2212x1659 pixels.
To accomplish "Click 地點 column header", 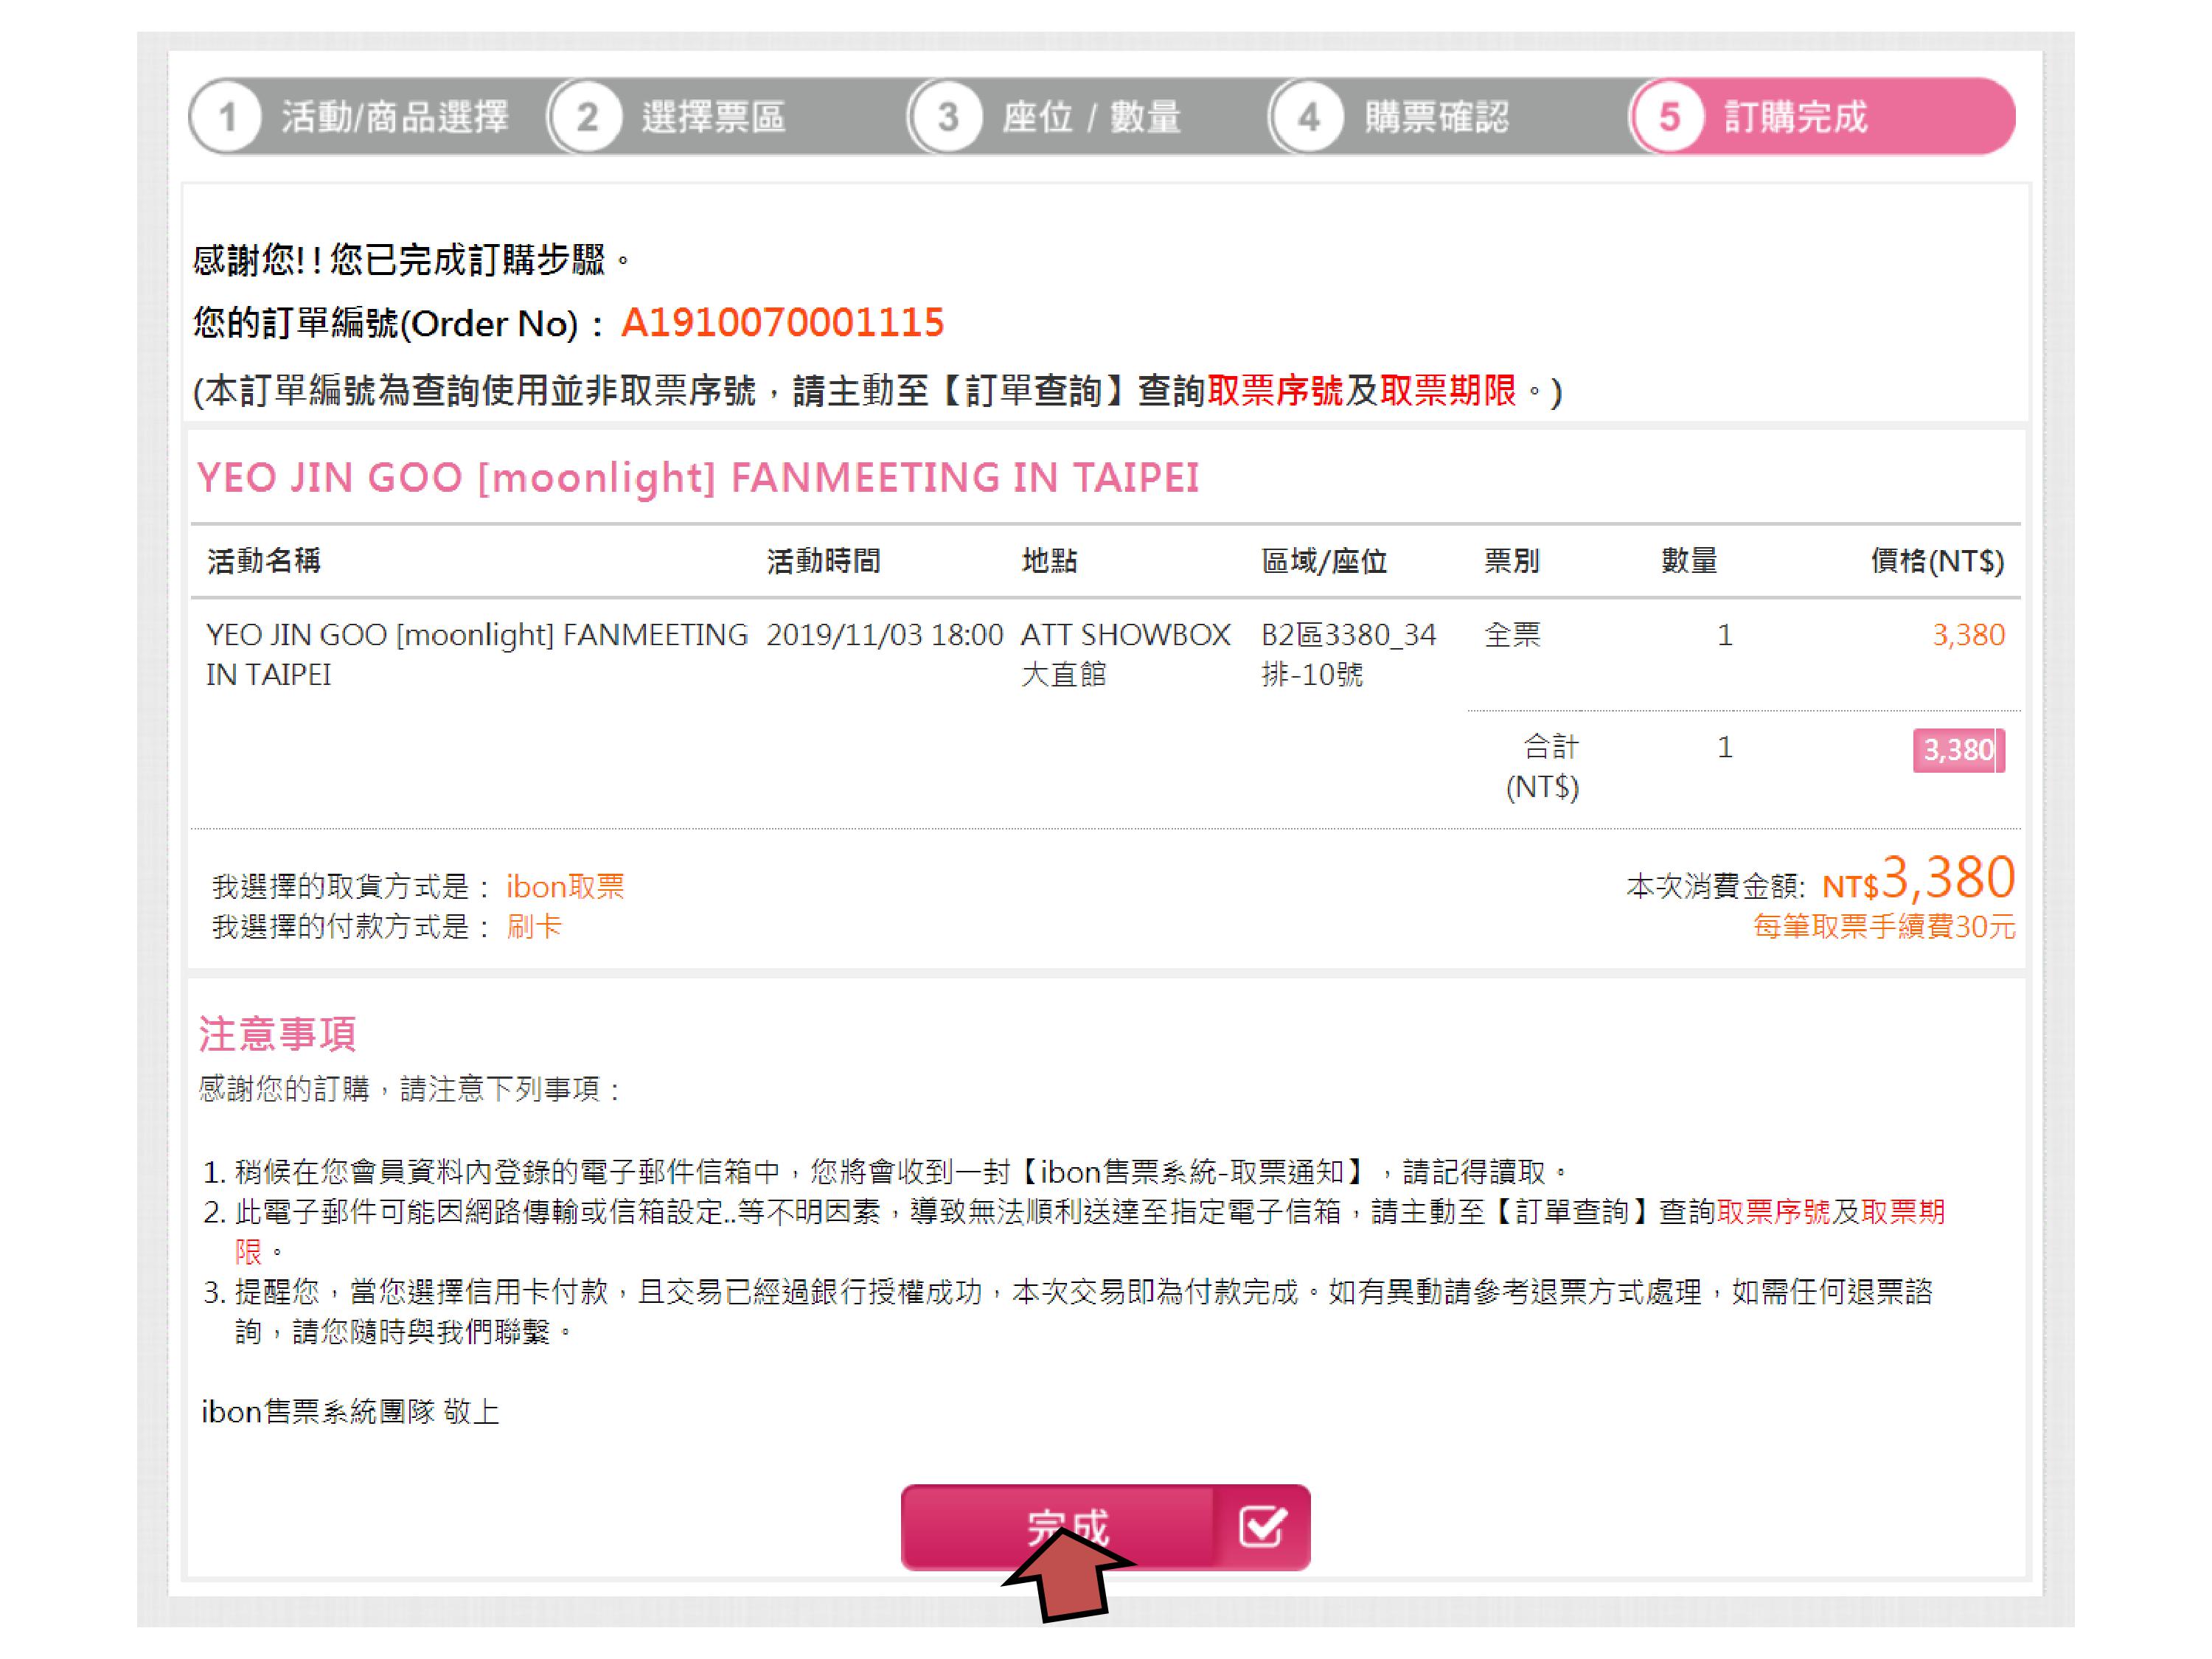I will [1049, 561].
